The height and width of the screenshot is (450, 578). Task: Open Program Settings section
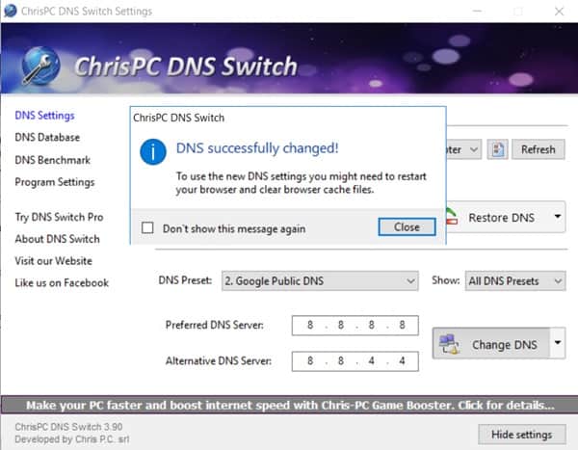pyautogui.click(x=55, y=182)
